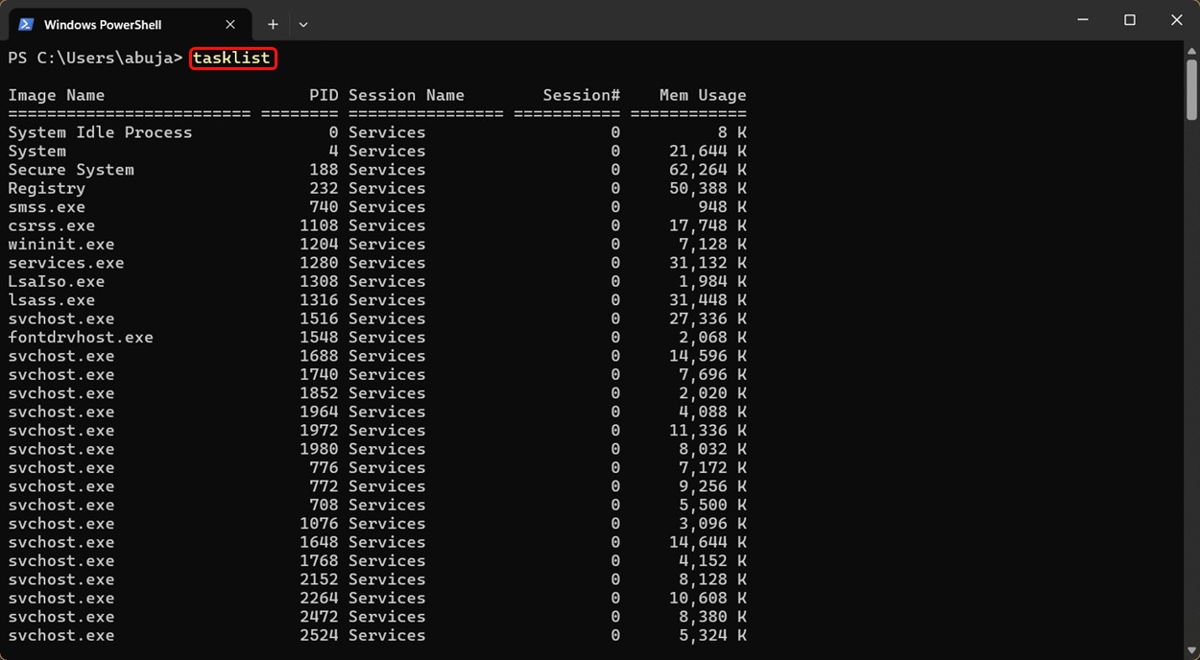Viewport: 1200px width, 660px height.
Task: Click the PS C:\Users\abuja prompt text
Action: pyautogui.click(x=94, y=59)
